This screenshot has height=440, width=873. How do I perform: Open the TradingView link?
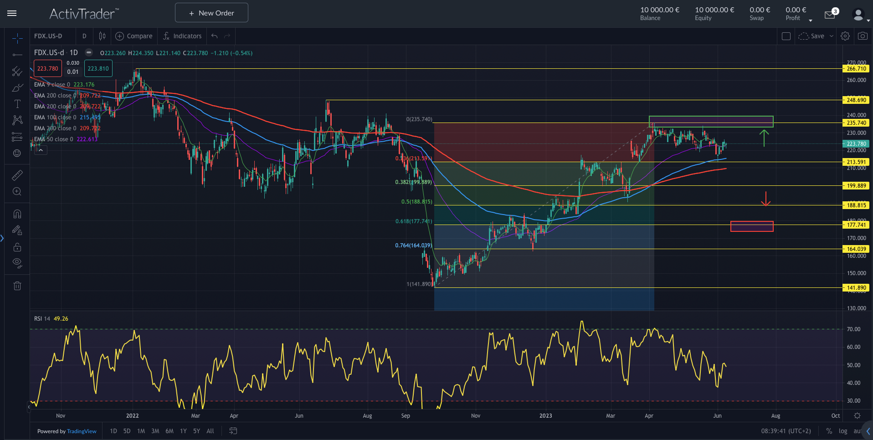(82, 431)
